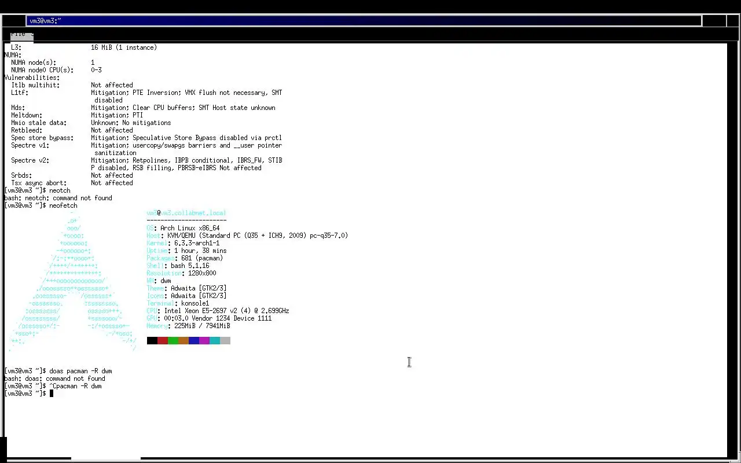
Task: Click the '^Cpacman -R dwm' line
Action: (x=53, y=386)
